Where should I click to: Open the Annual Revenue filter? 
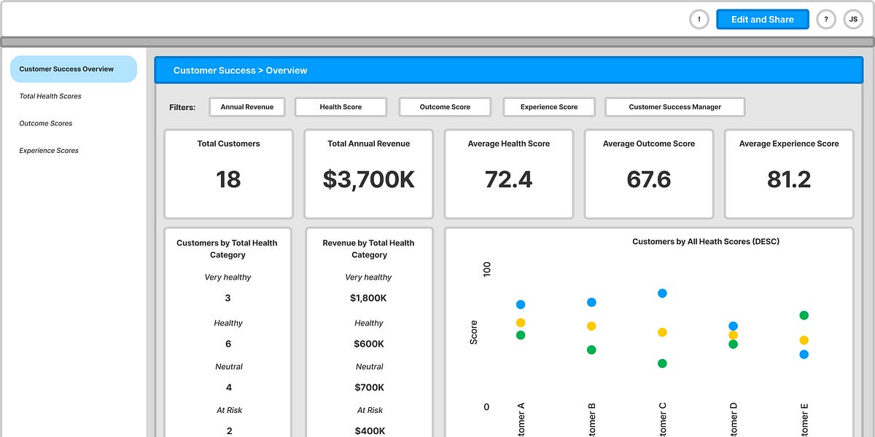(246, 106)
